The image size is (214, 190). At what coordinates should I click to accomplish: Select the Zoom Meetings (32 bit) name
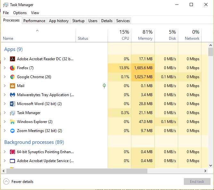coord(39,131)
